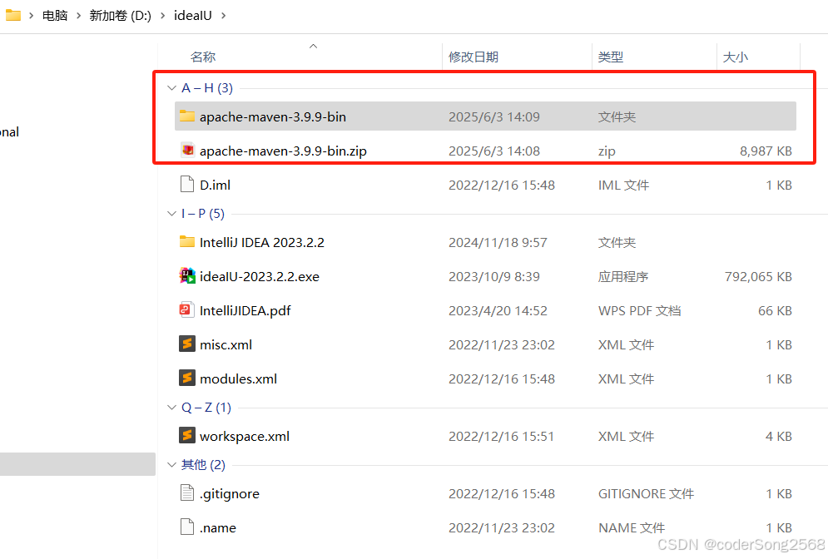
Task: Click the 792,065 KB size value
Action: click(x=758, y=277)
